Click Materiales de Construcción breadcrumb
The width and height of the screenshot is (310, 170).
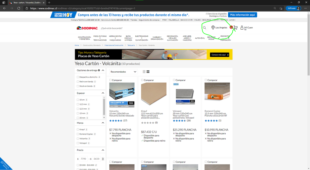point(114,45)
